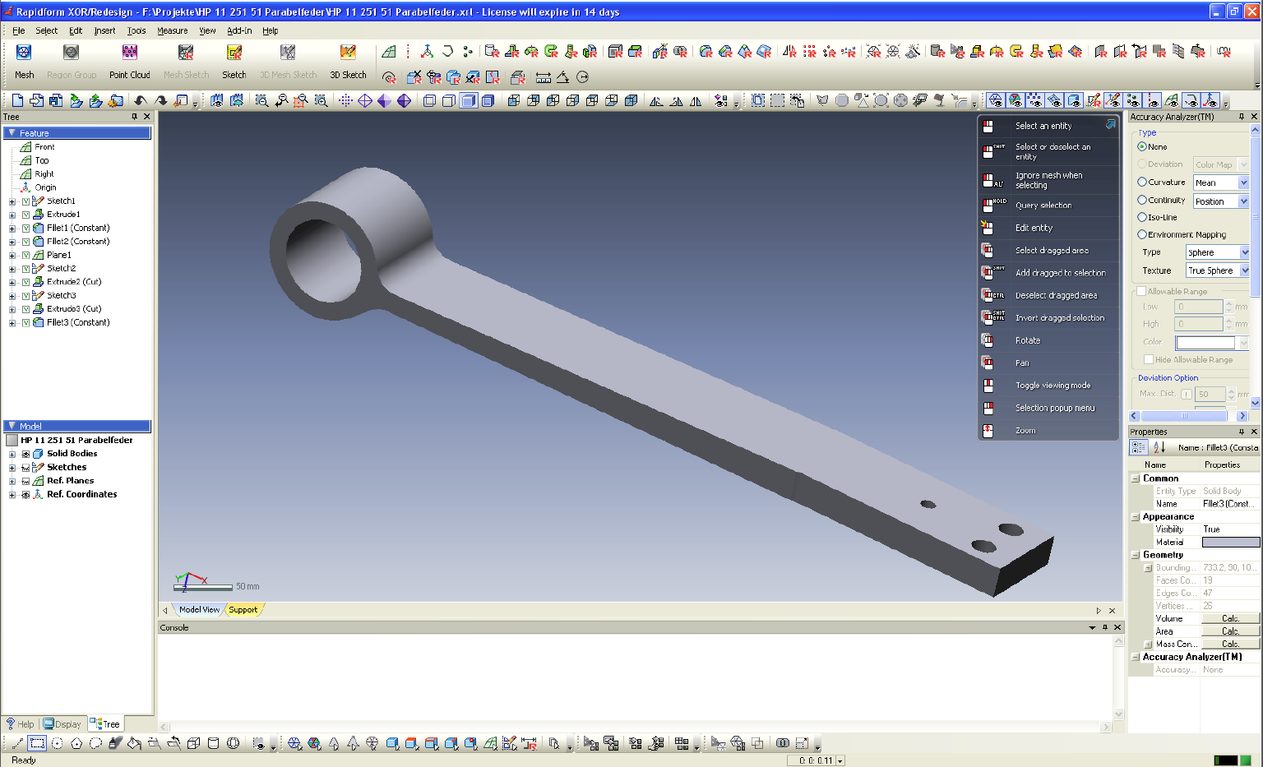1263x767 pixels.
Task: Expand the Solid Bodies node
Action: click(x=12, y=454)
